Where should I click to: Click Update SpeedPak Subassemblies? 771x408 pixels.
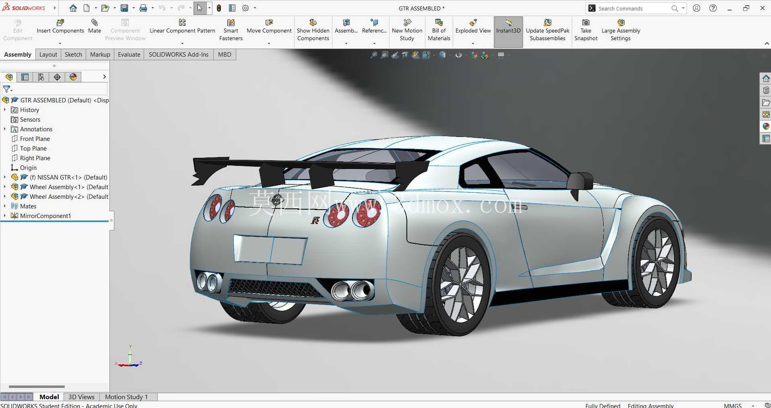point(548,30)
